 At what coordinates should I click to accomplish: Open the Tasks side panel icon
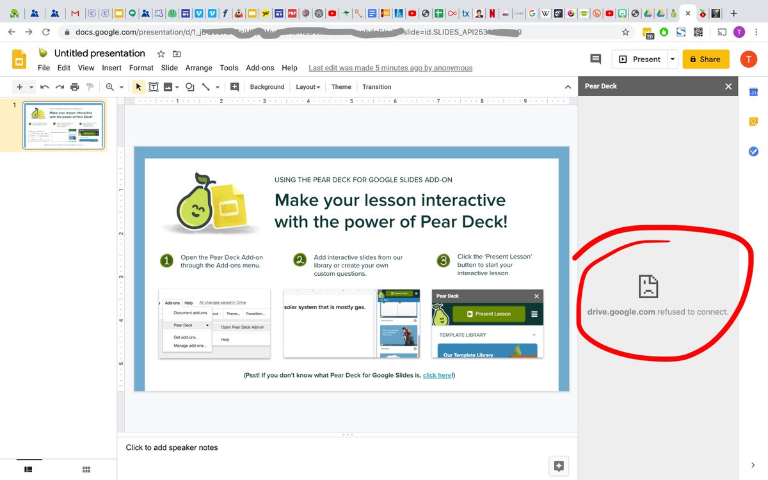pos(753,151)
